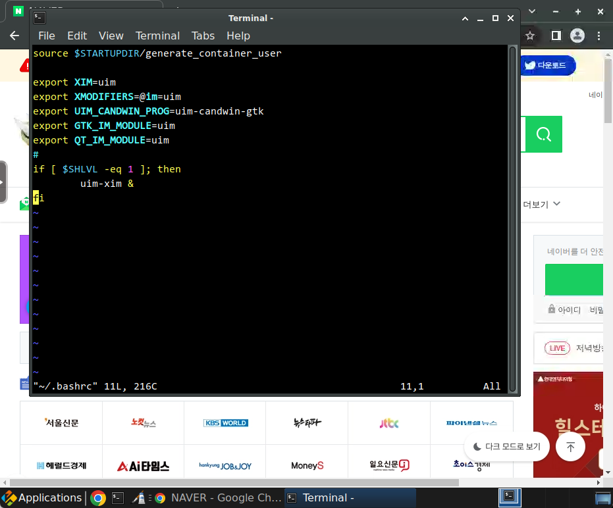Open 파이낸셜뉴스 news logo
This screenshot has width=613, height=508.
(x=471, y=423)
